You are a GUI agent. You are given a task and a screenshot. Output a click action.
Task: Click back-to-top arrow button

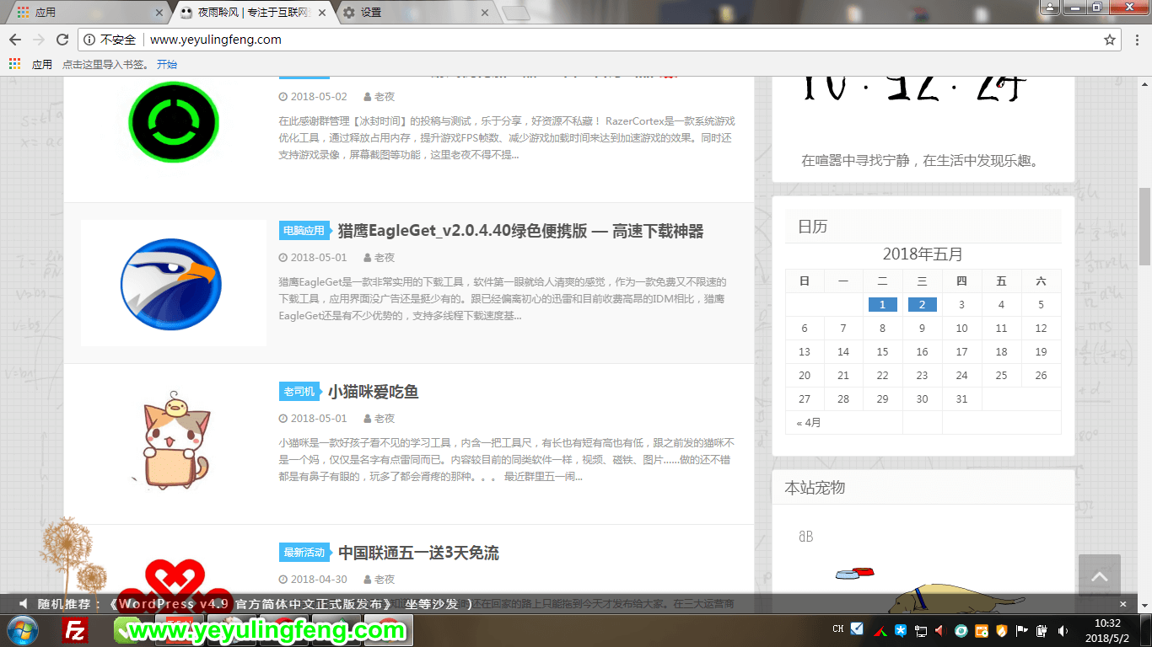coord(1100,576)
